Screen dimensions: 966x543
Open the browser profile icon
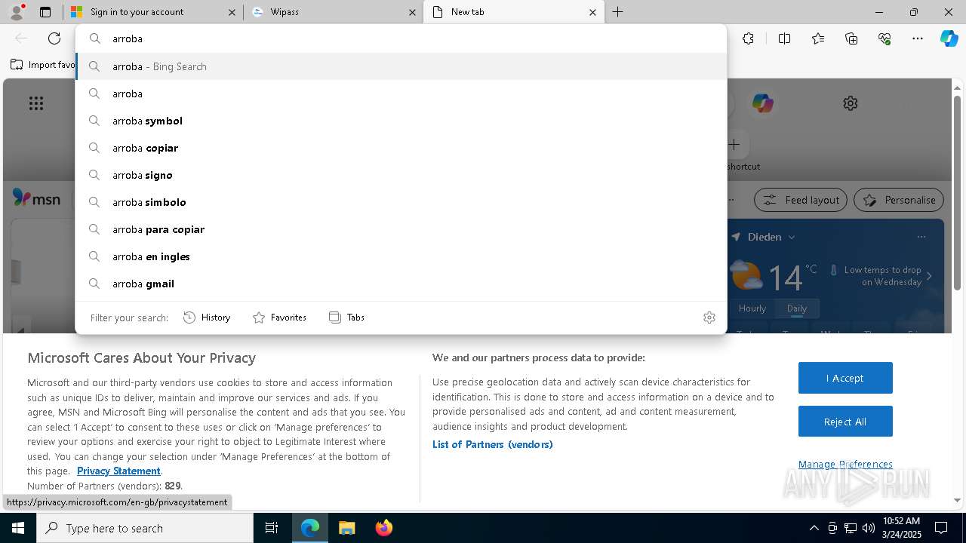[16, 12]
